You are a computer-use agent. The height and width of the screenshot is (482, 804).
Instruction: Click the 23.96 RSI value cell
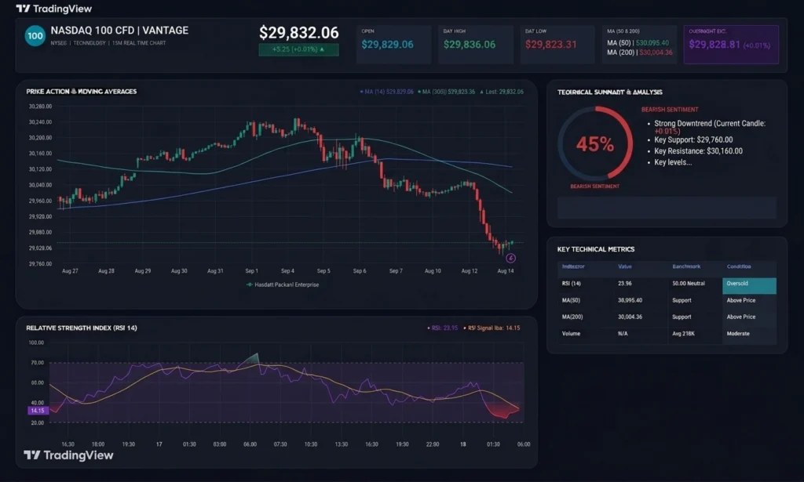pos(624,284)
